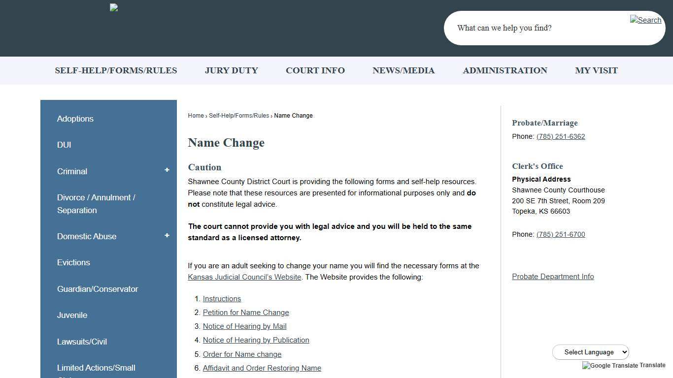Open the Select Language dropdown
This screenshot has width=673, height=378.
[591, 352]
